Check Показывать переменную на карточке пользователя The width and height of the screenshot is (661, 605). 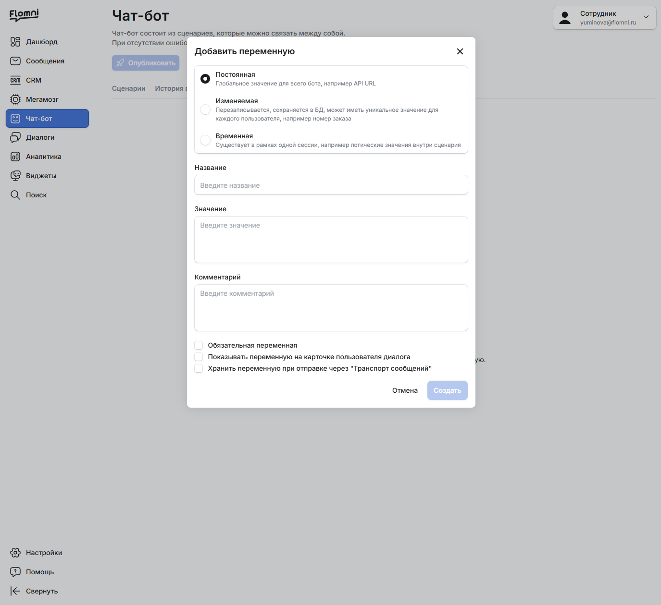(x=199, y=357)
